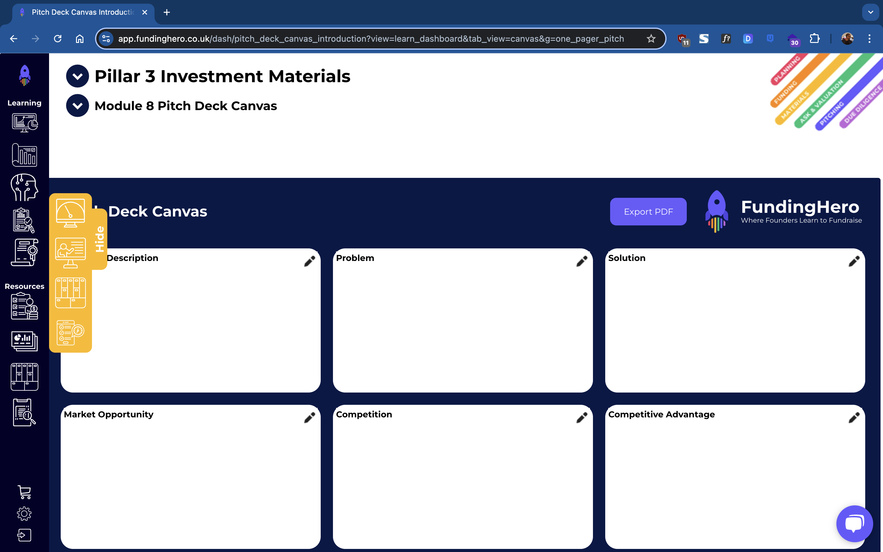Viewport: 883px width, 552px height.
Task: Open the dashboard/analytics icon in sidebar
Action: (24, 122)
